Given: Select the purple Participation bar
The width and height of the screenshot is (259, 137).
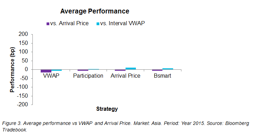Looking at the screenshot, I should pos(83,70).
